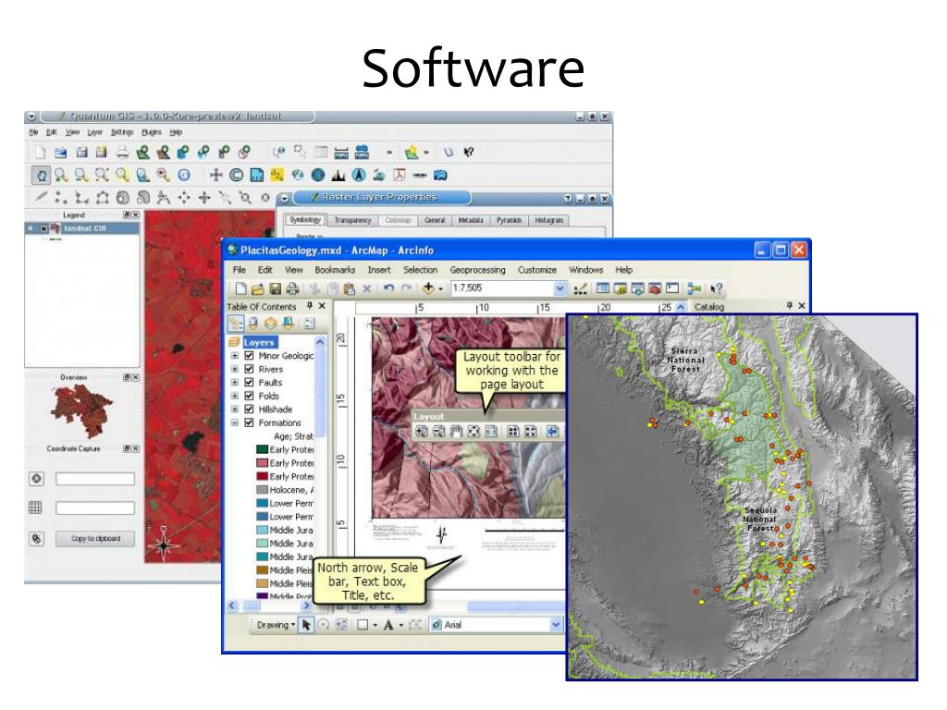The image size is (947, 710).
Task: Expand the Rivers layer node
Action: click(x=234, y=369)
